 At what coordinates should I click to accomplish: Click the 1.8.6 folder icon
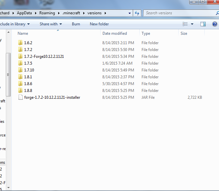pyautogui.click(x=20, y=84)
